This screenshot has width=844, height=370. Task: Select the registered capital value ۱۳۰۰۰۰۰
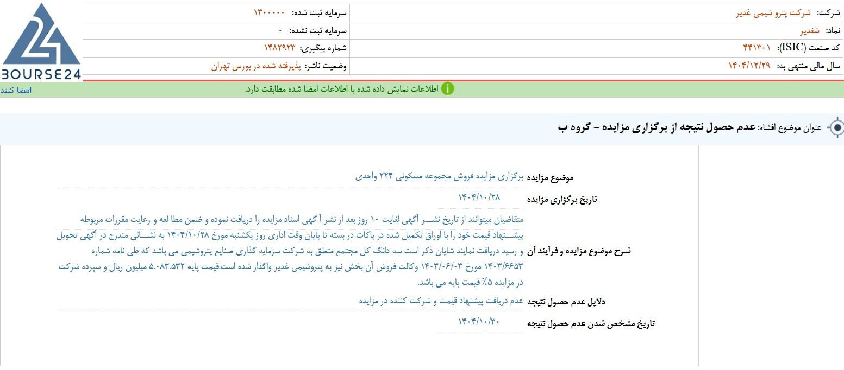pos(269,13)
